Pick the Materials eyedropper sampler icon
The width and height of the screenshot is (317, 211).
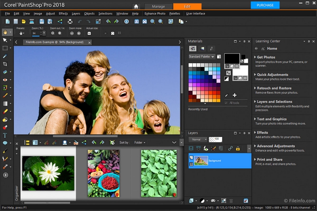click(x=227, y=95)
